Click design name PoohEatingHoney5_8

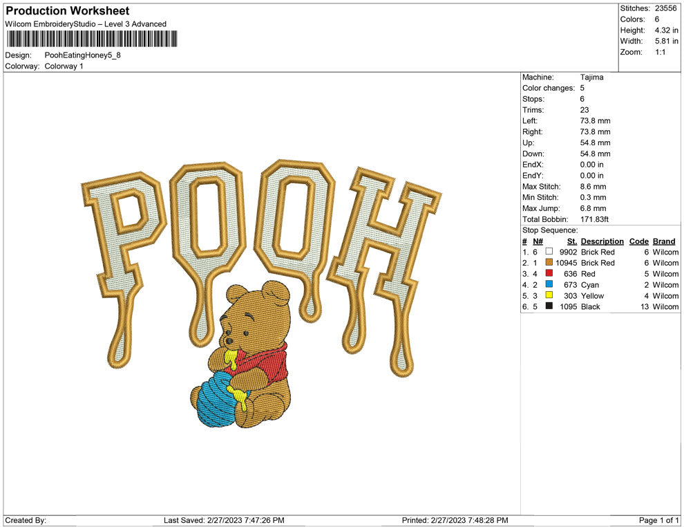coord(82,55)
